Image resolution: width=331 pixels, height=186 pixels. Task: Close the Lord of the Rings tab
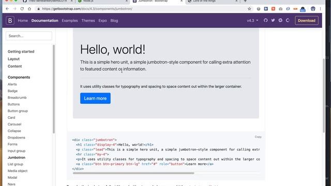tap(236, 1)
